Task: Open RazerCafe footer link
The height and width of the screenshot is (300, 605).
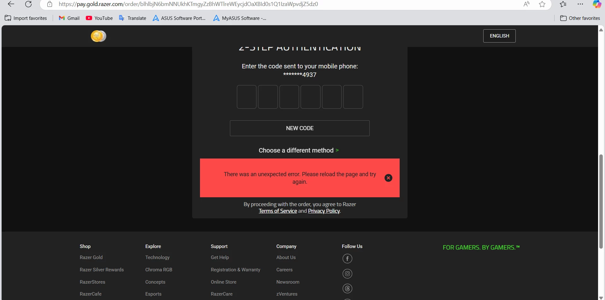Action: [x=91, y=294]
